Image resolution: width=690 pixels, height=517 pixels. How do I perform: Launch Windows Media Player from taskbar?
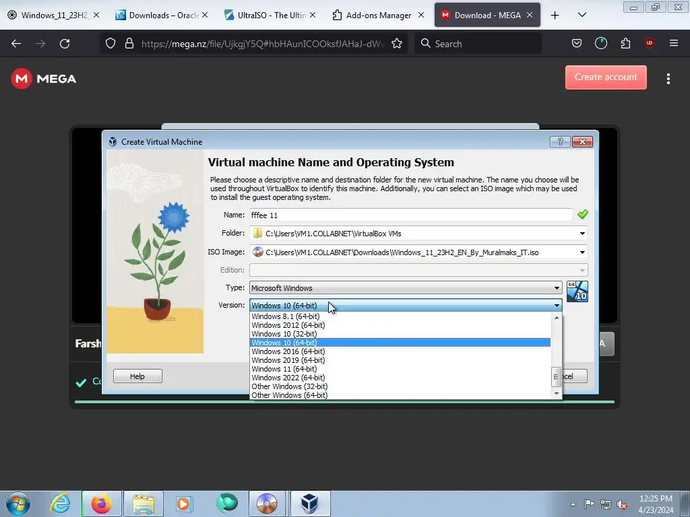point(185,504)
